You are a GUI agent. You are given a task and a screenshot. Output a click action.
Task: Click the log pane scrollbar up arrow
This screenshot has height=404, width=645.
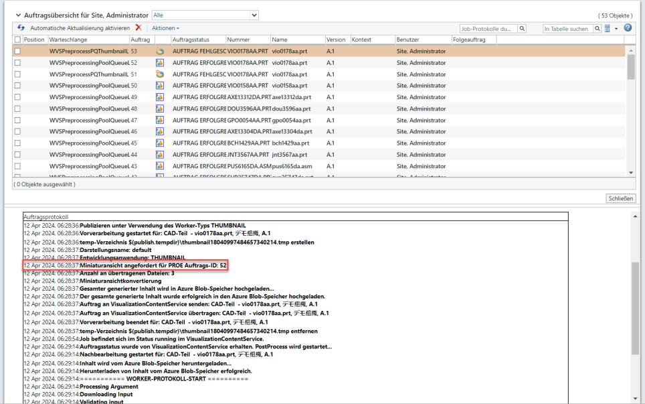coord(636,216)
